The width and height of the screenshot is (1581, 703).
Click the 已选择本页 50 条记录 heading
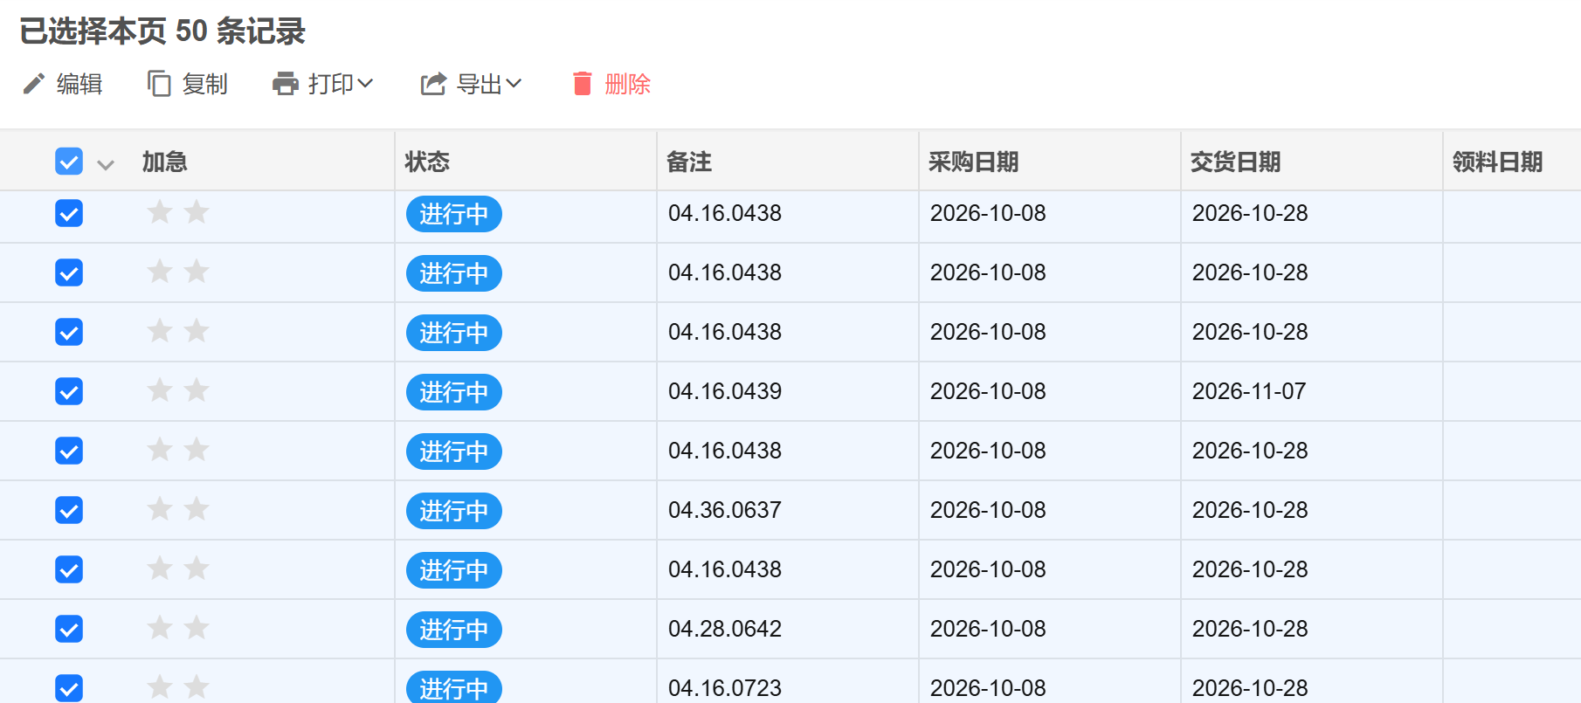pos(162,31)
